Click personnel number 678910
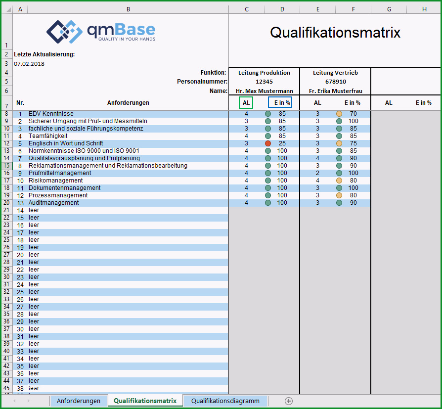Viewport: 442px width, 409px height. [335, 82]
